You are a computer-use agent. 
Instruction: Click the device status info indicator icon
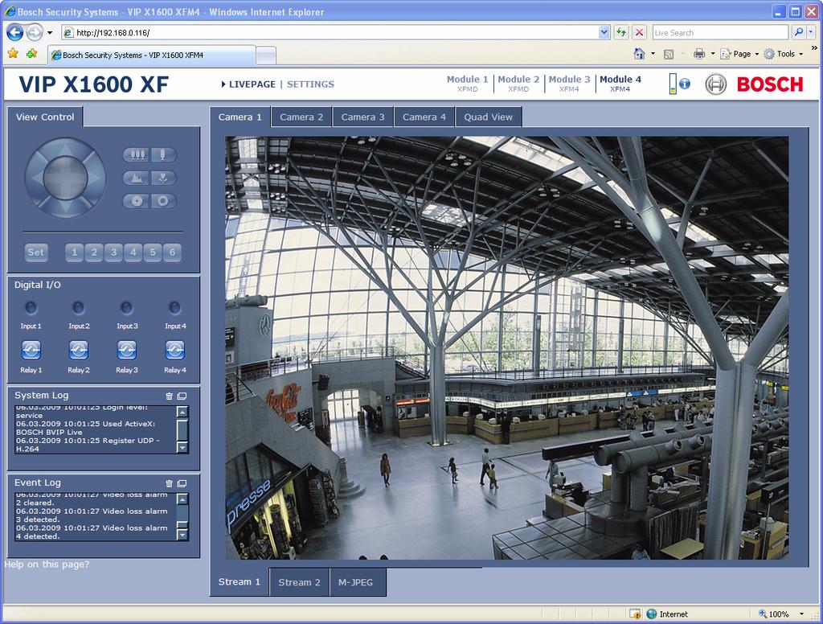tap(685, 84)
